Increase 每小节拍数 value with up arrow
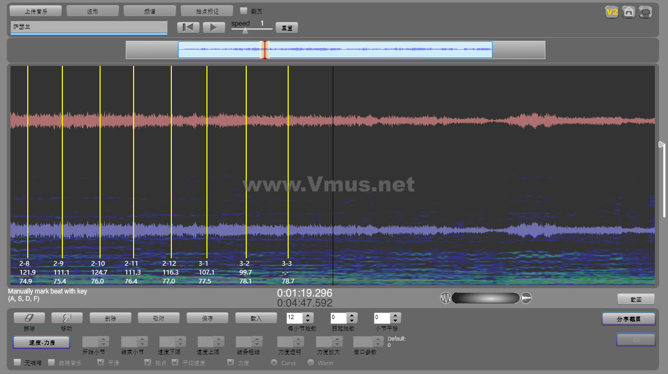 (308, 315)
